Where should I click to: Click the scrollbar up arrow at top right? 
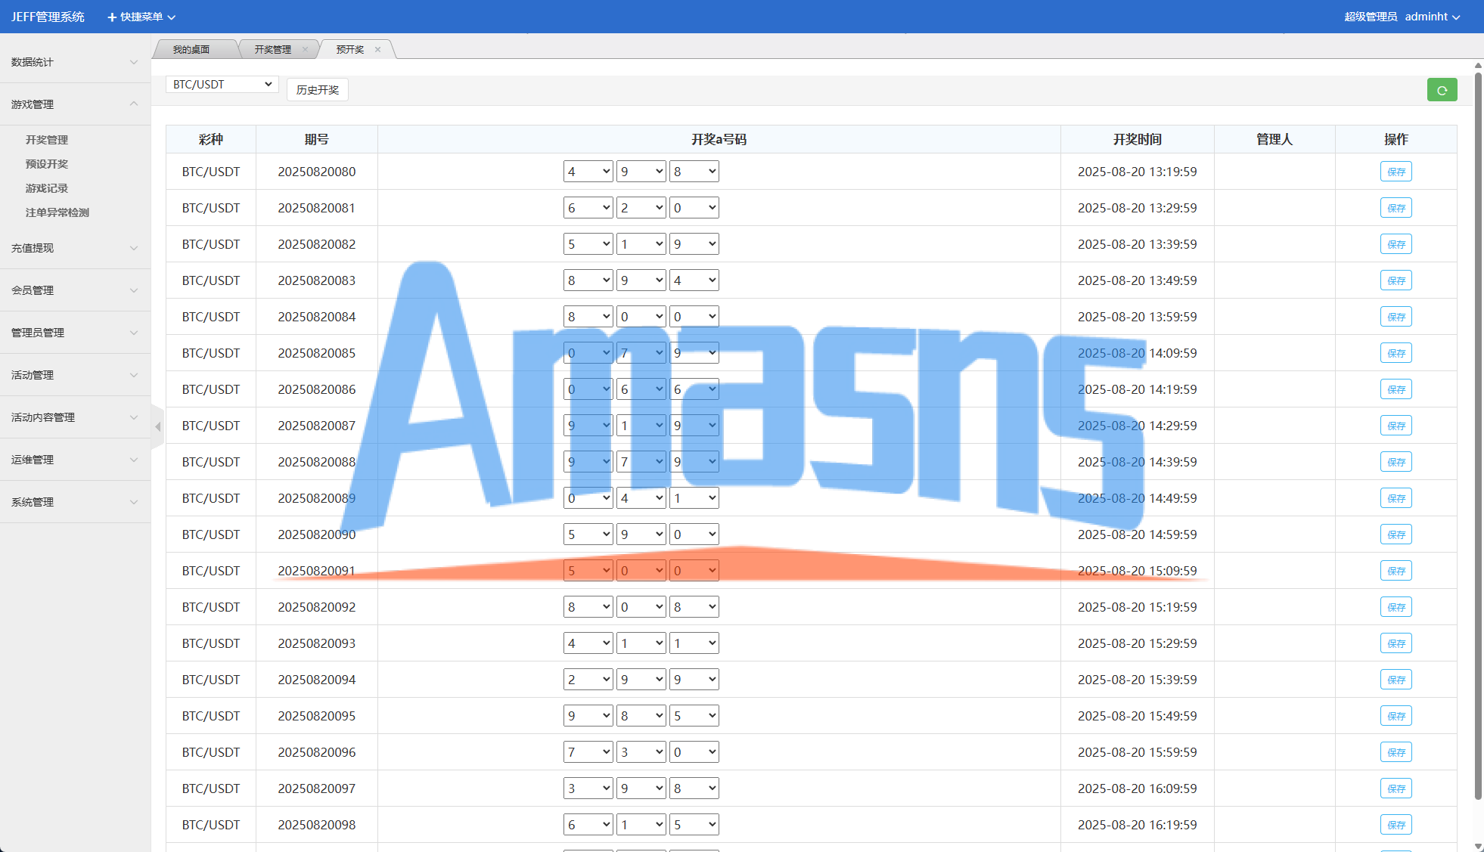pyautogui.click(x=1478, y=67)
